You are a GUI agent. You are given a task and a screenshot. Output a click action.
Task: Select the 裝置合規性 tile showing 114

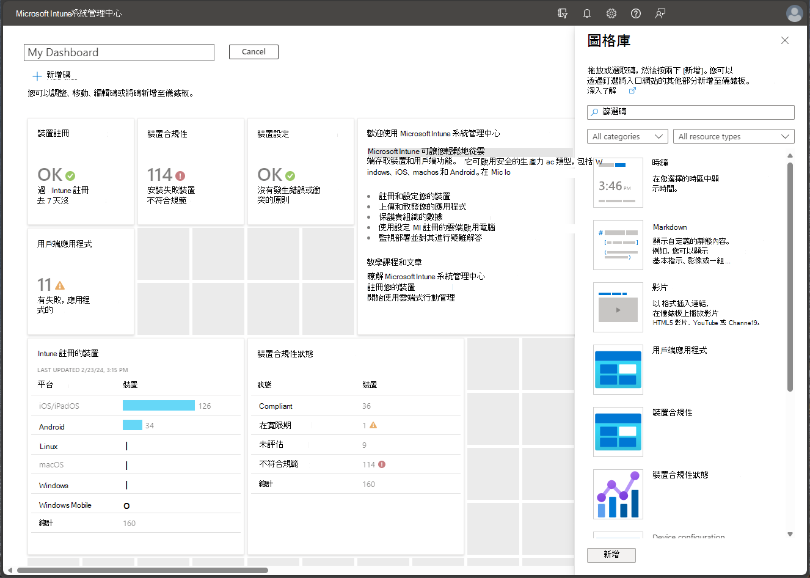[191, 172]
